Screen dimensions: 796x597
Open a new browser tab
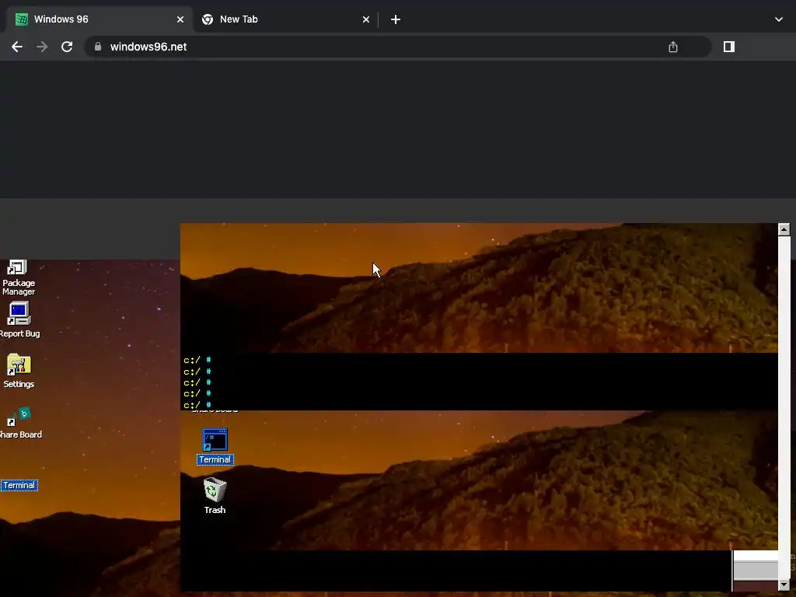coord(396,19)
